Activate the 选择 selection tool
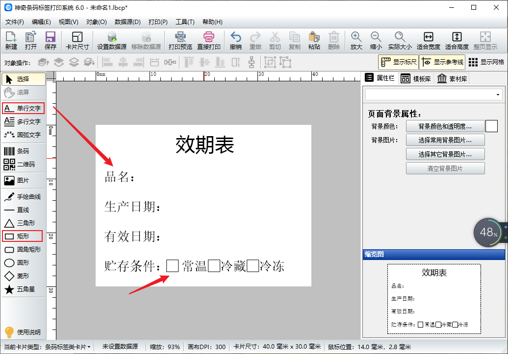The image size is (508, 354). point(24,79)
